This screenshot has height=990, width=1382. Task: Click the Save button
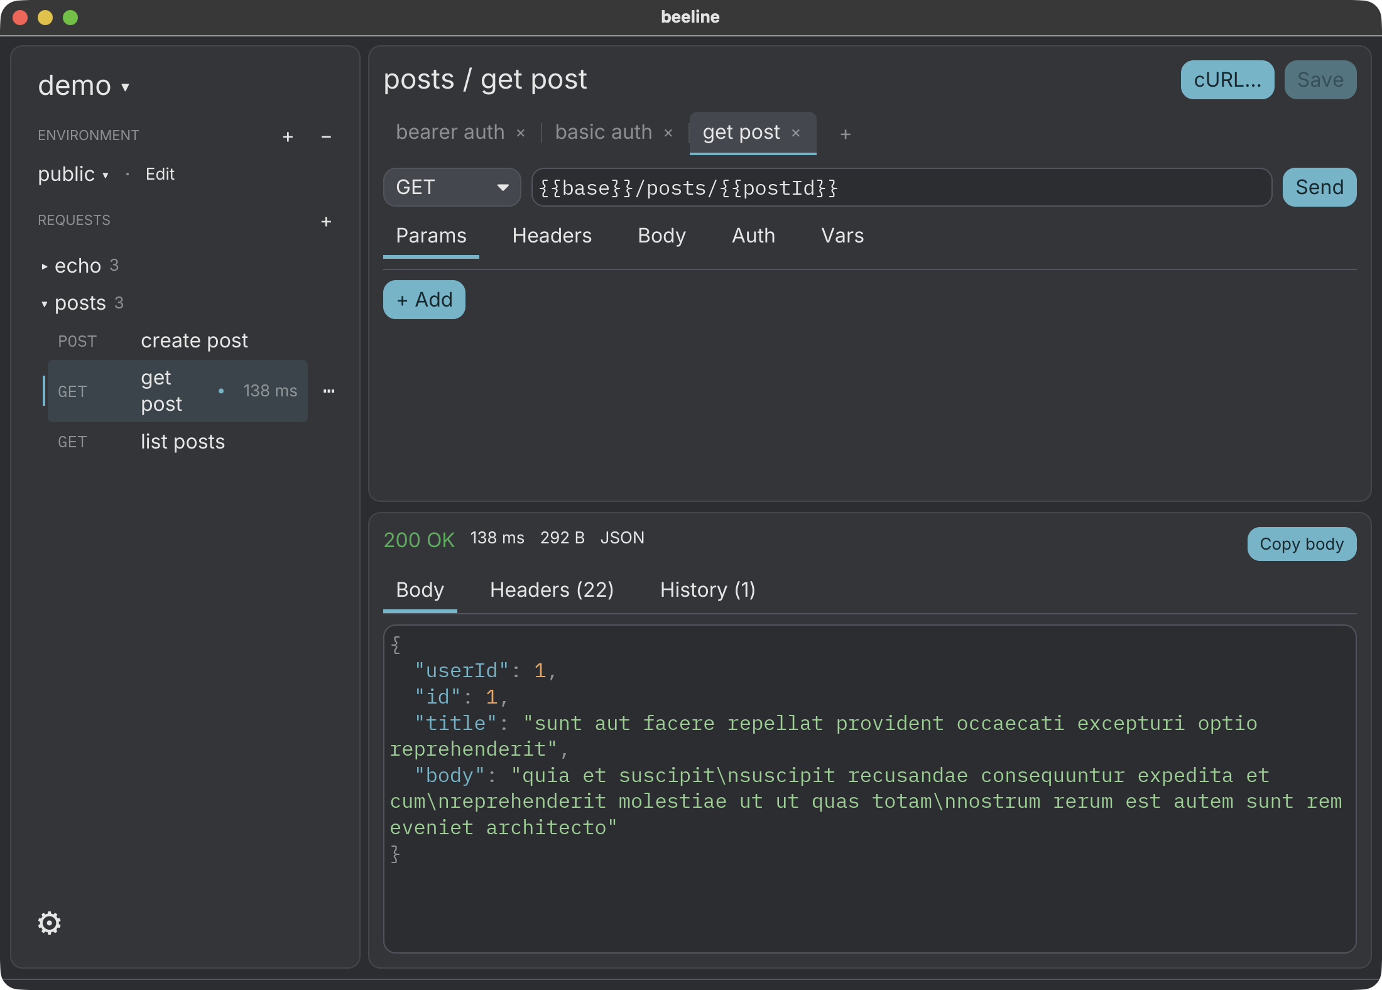tap(1320, 80)
